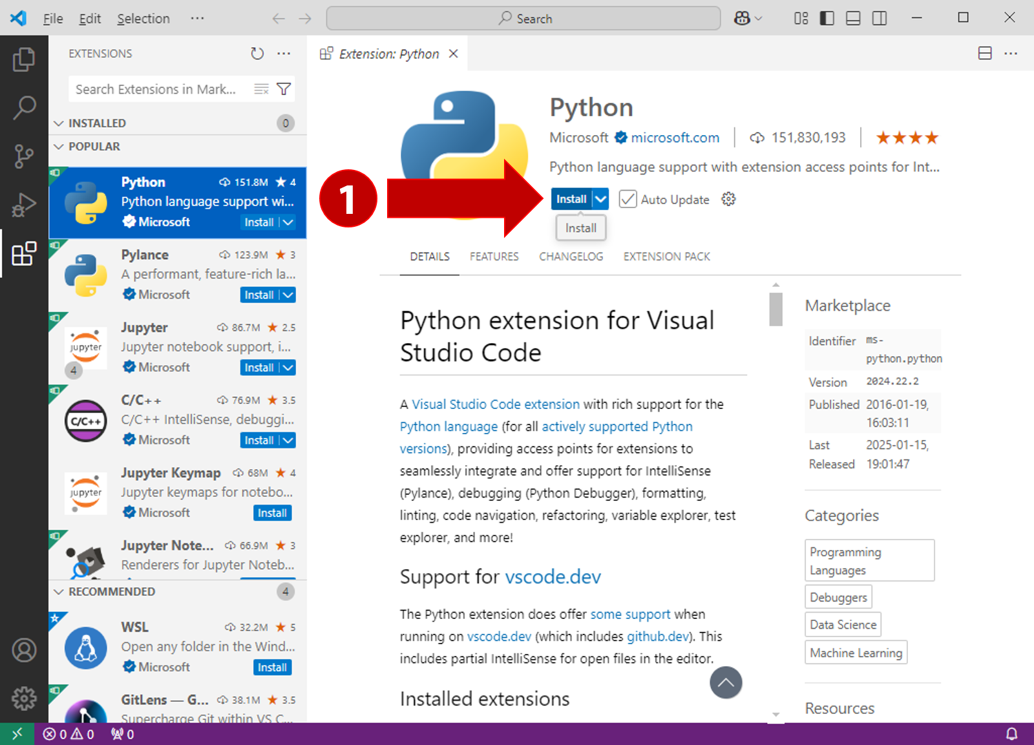Open the Explorer view in activity bar
Screen dimensions: 1034x745
point(24,59)
